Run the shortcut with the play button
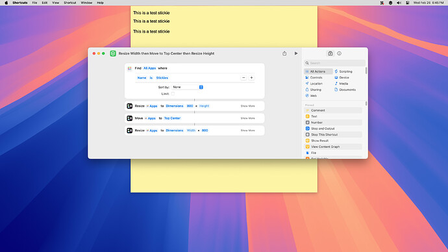The height and width of the screenshot is (252, 448). [296, 53]
